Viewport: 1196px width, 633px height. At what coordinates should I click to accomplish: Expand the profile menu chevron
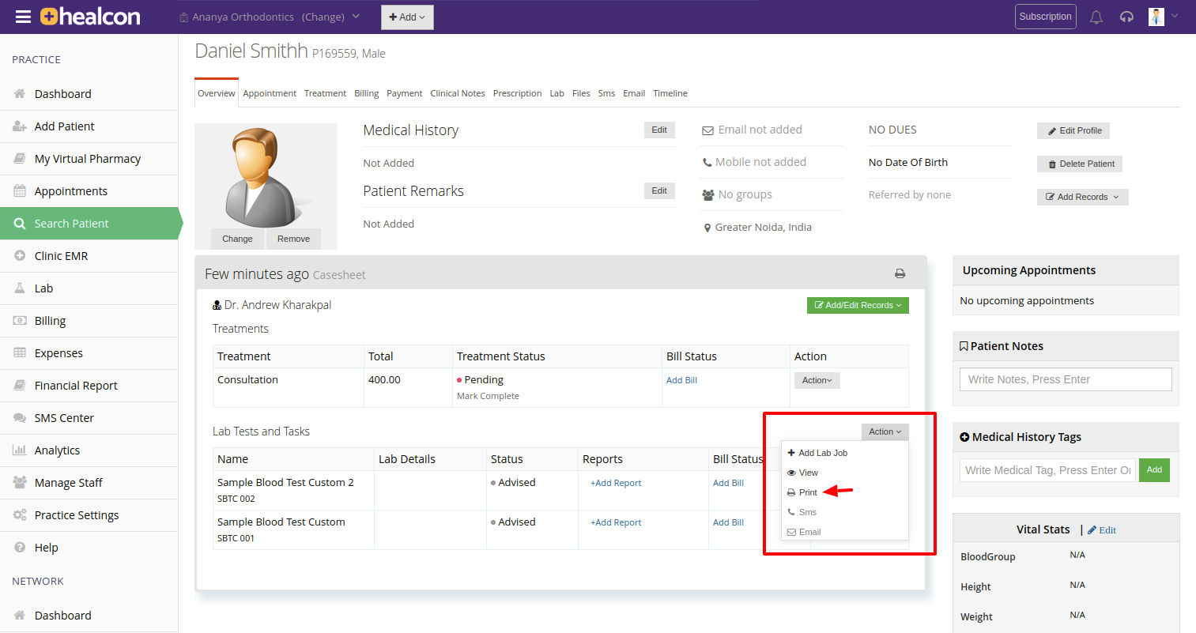(x=1175, y=16)
